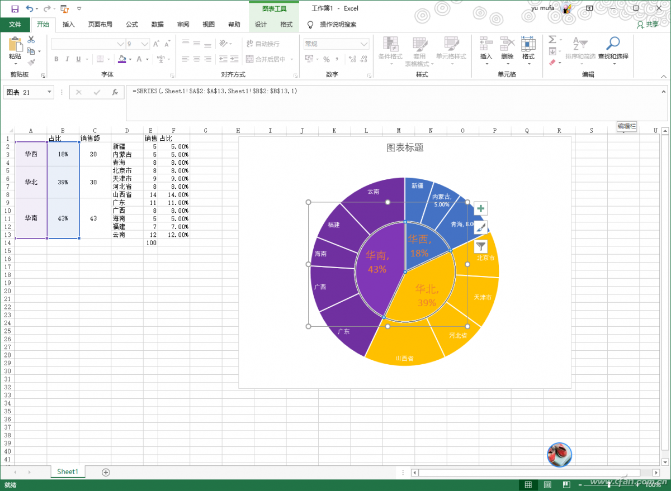The height and width of the screenshot is (491, 671).
Task: Click the Chart Elements plus button
Action: coord(481,209)
